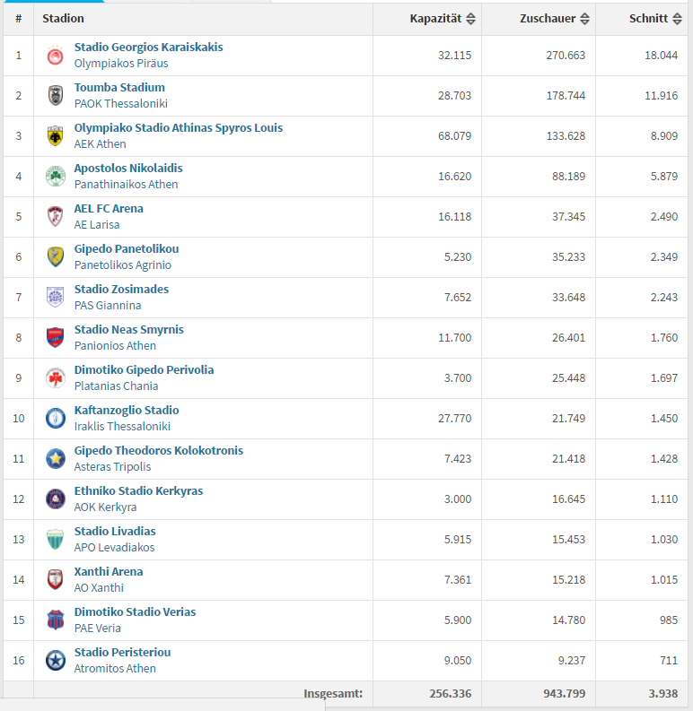Viewport: 693px width, 711px height.
Task: Sort table by Schnitt column
Action: (654, 19)
